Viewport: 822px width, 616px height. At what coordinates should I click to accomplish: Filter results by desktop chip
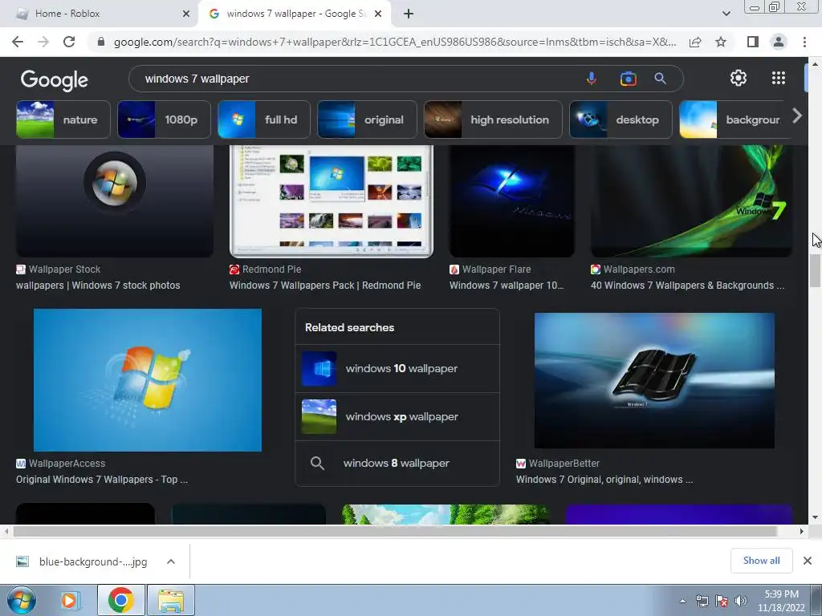(x=621, y=120)
